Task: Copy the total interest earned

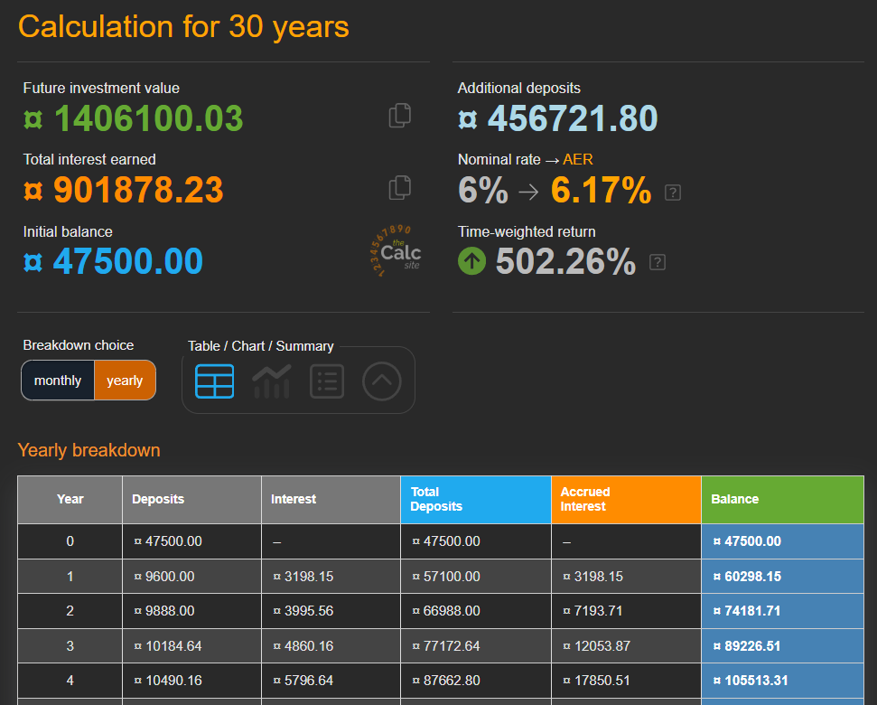Action: 398,187
